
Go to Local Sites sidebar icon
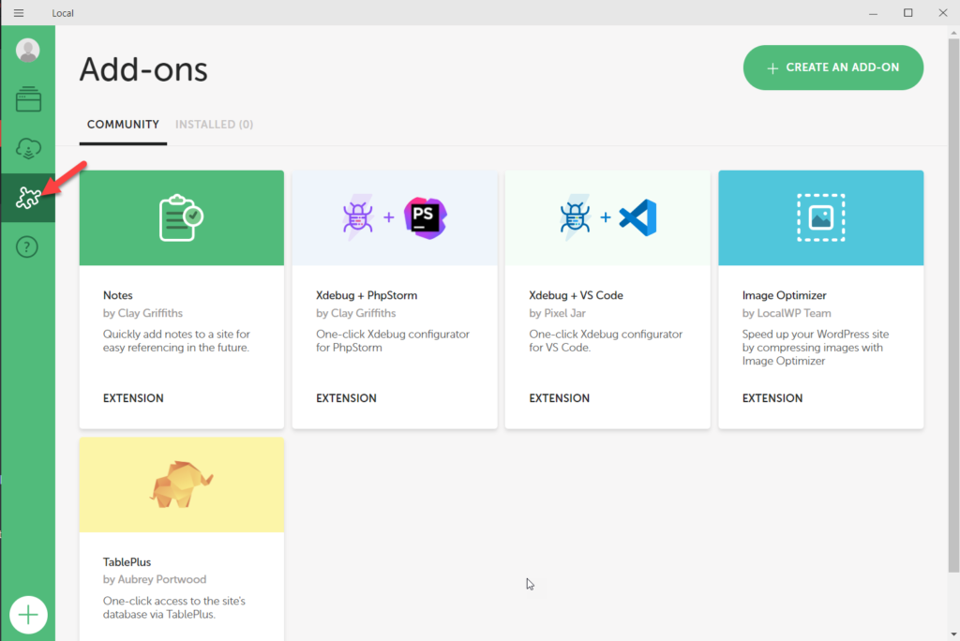pyautogui.click(x=28, y=99)
